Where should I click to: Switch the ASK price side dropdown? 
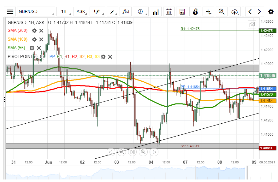point(81,12)
